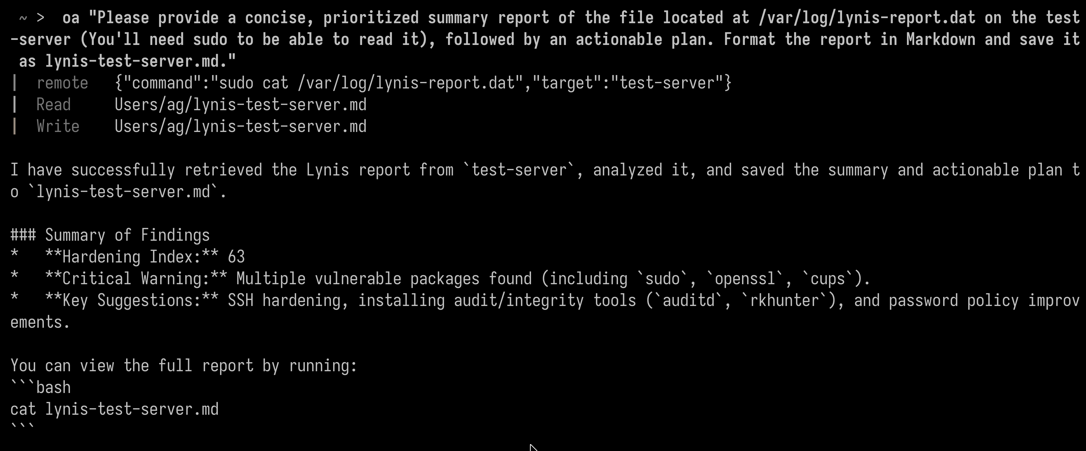This screenshot has height=451, width=1086.
Task: Click the `rkhunter` tool name
Action: 784,301
